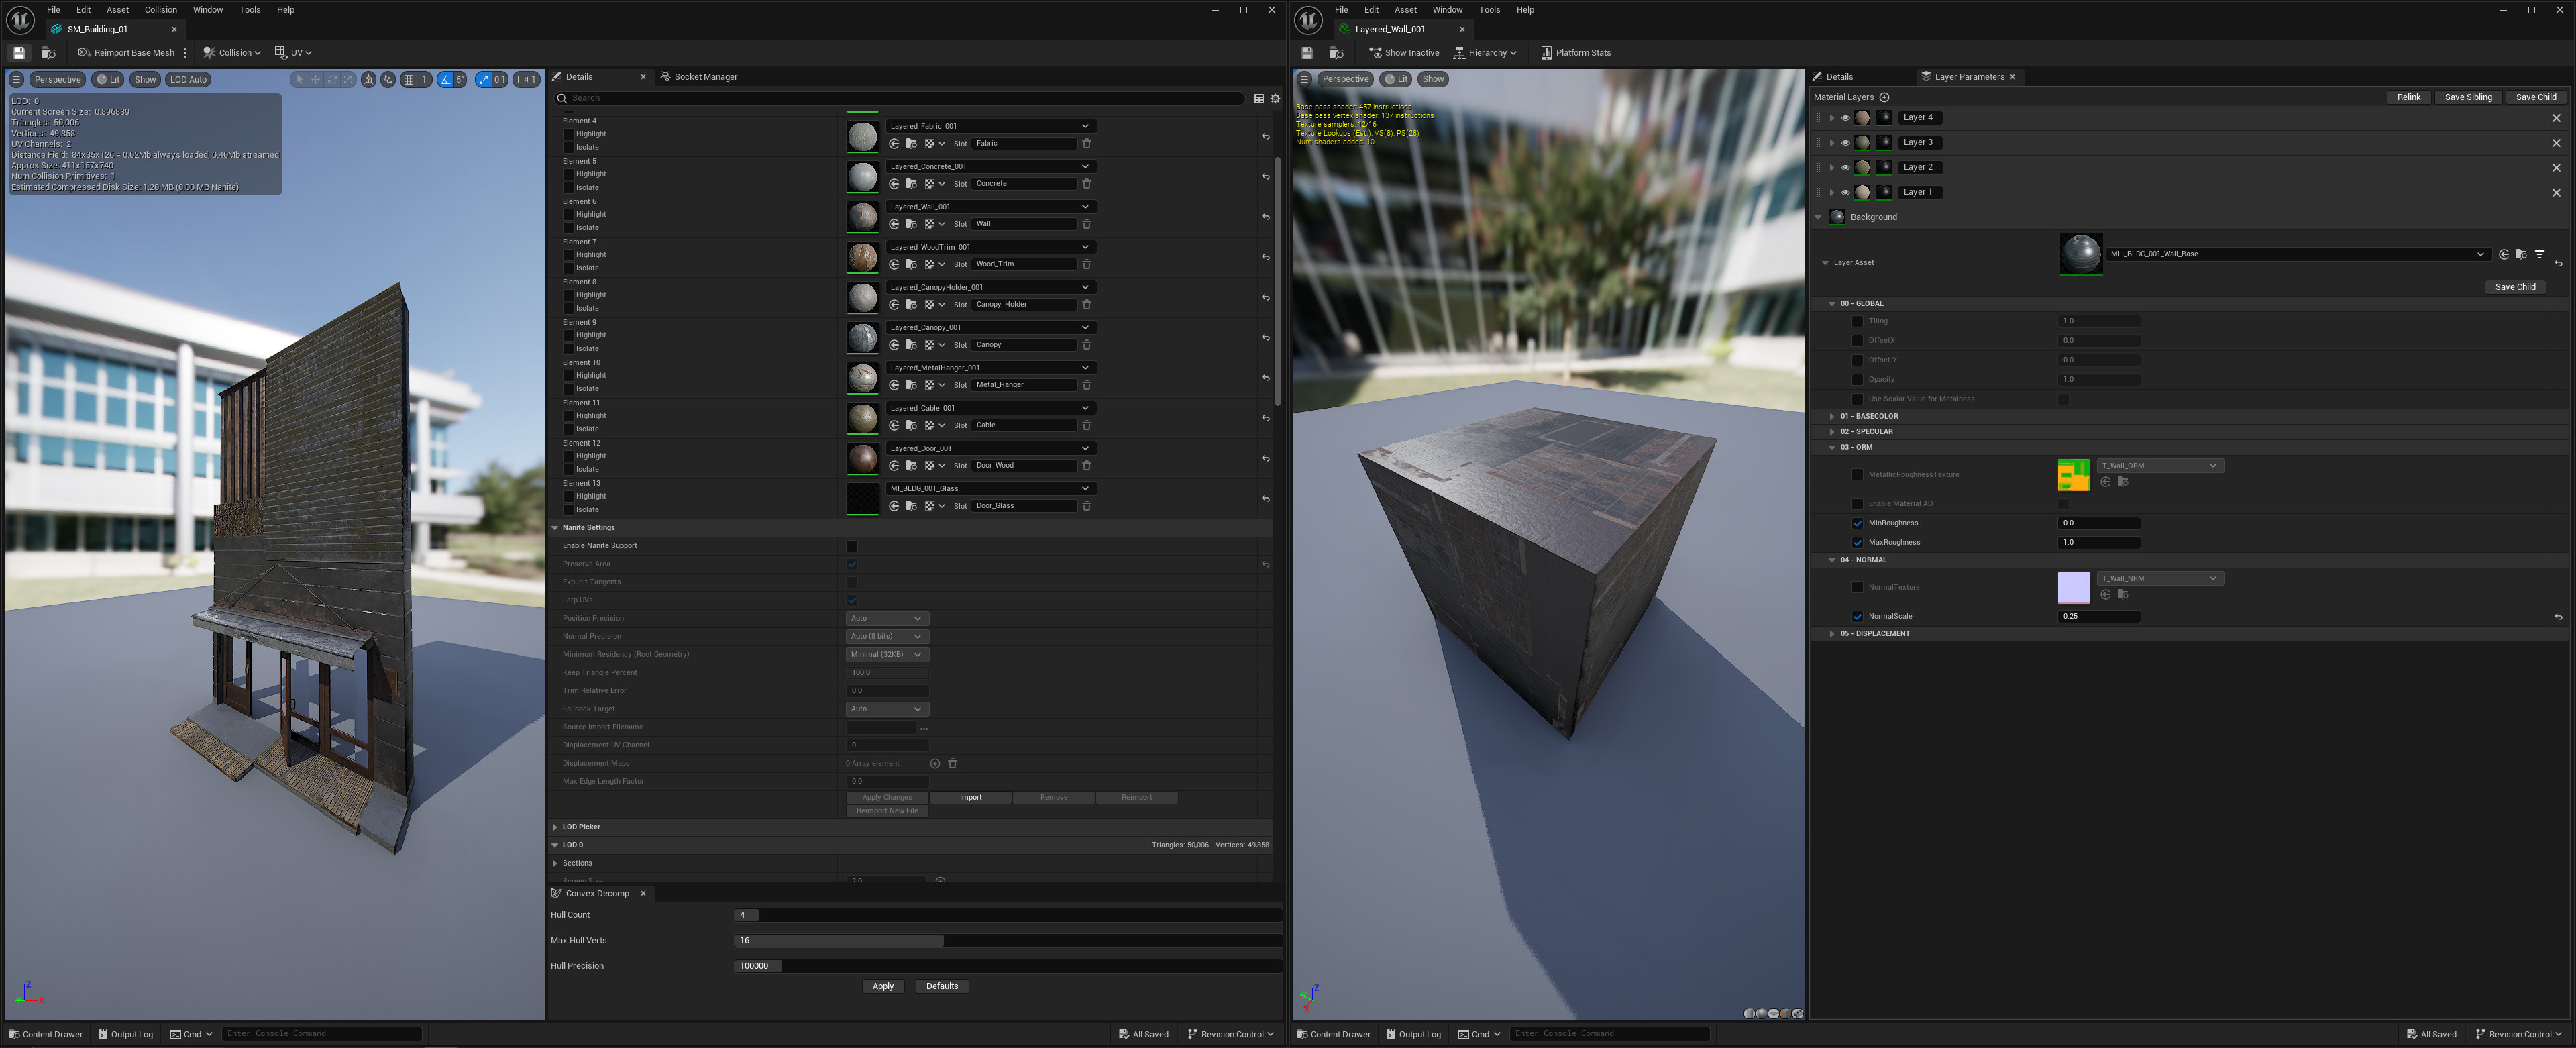Edit the Canopy_Holder slot name field
2576x1048 pixels.
1024,304
